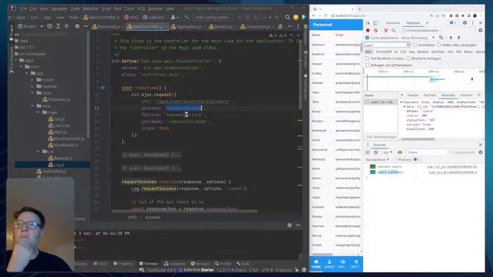Open the console 'top' context dropdown
This screenshot has width=493, height=277.
coord(387,152)
